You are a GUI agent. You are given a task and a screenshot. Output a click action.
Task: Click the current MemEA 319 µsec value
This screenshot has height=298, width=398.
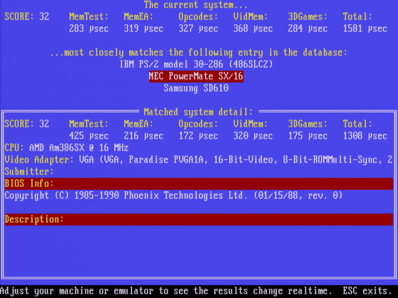[143, 29]
